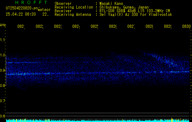Click the bright carrier trace near 0.88 kHz
Screen dimensions: 192x122
click(98, 73)
